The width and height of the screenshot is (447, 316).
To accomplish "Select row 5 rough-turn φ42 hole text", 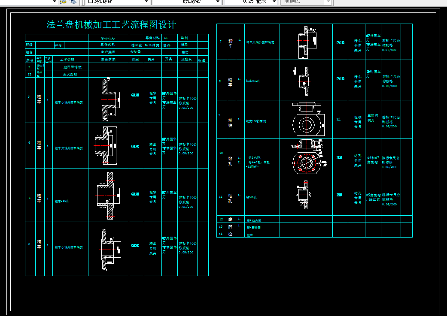I will tap(61, 201).
